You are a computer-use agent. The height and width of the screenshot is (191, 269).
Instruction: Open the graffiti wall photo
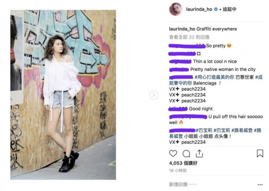(x=63, y=95)
